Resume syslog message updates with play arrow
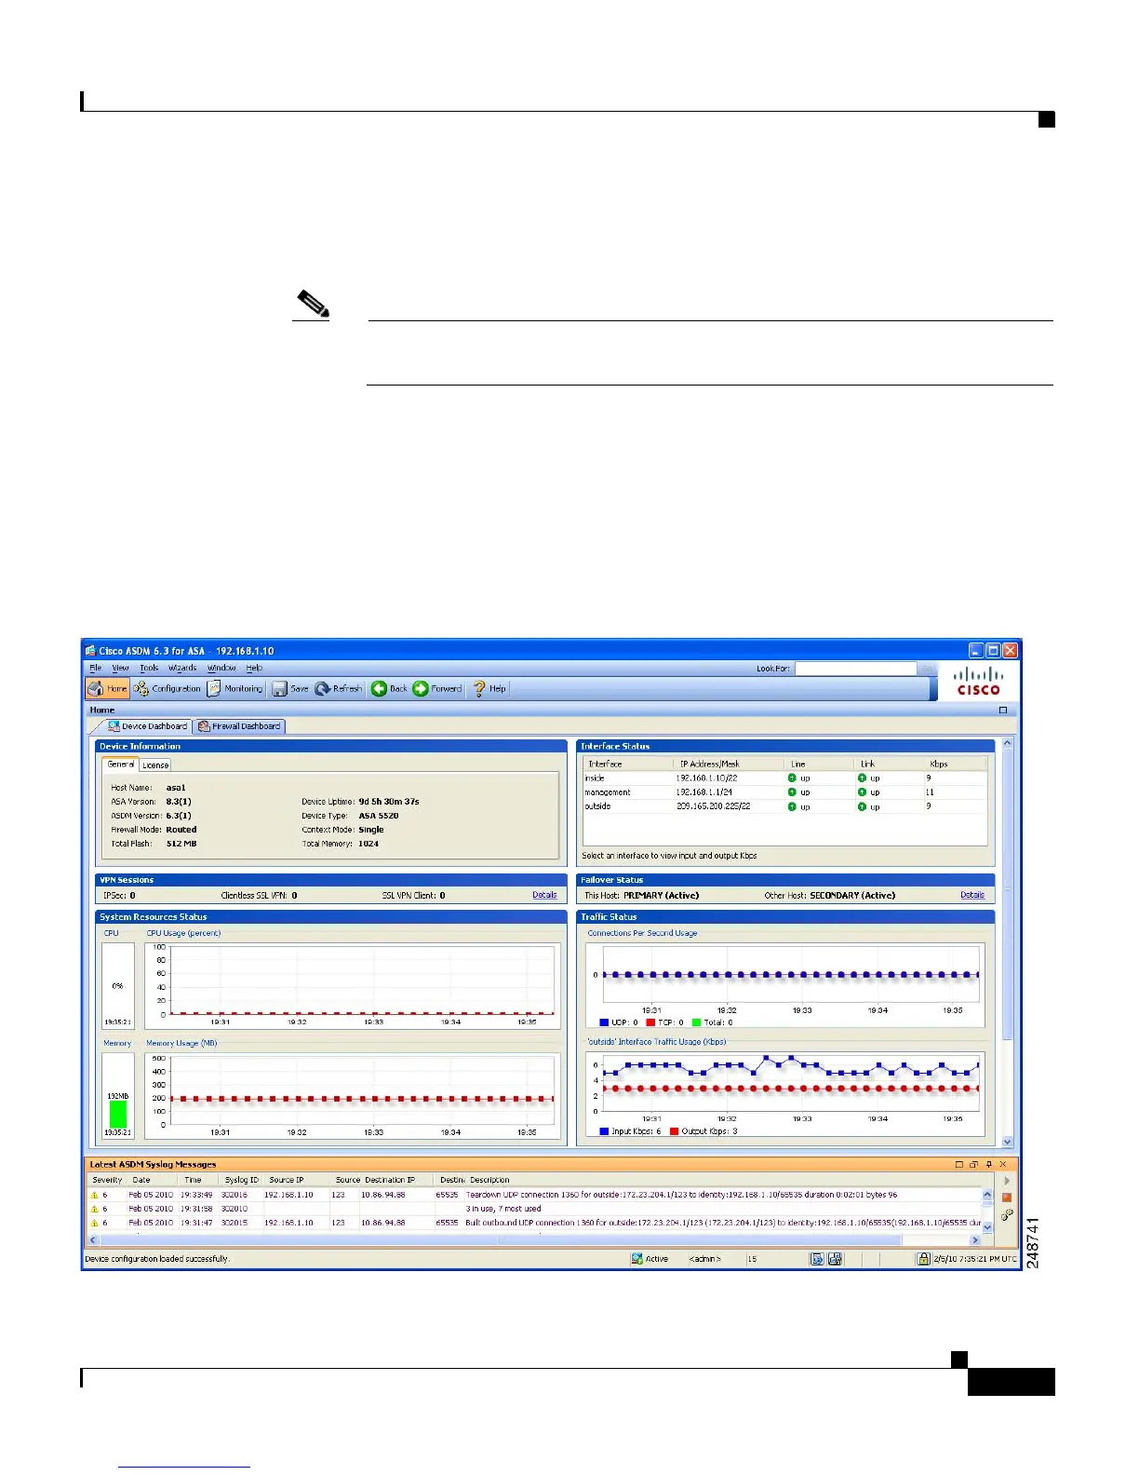Image resolution: width=1139 pixels, height=1475 pixels. [1007, 1181]
